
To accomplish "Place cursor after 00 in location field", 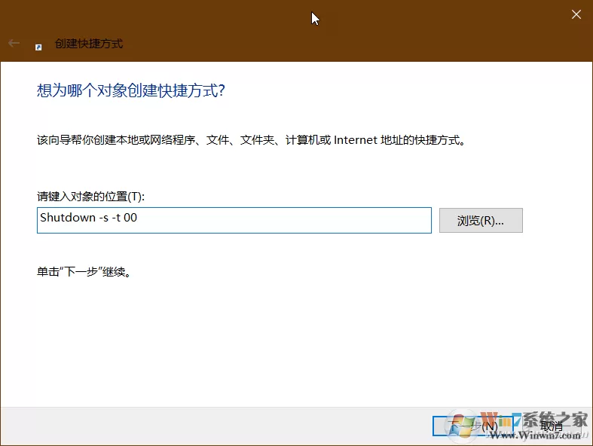I will pyautogui.click(x=138, y=218).
